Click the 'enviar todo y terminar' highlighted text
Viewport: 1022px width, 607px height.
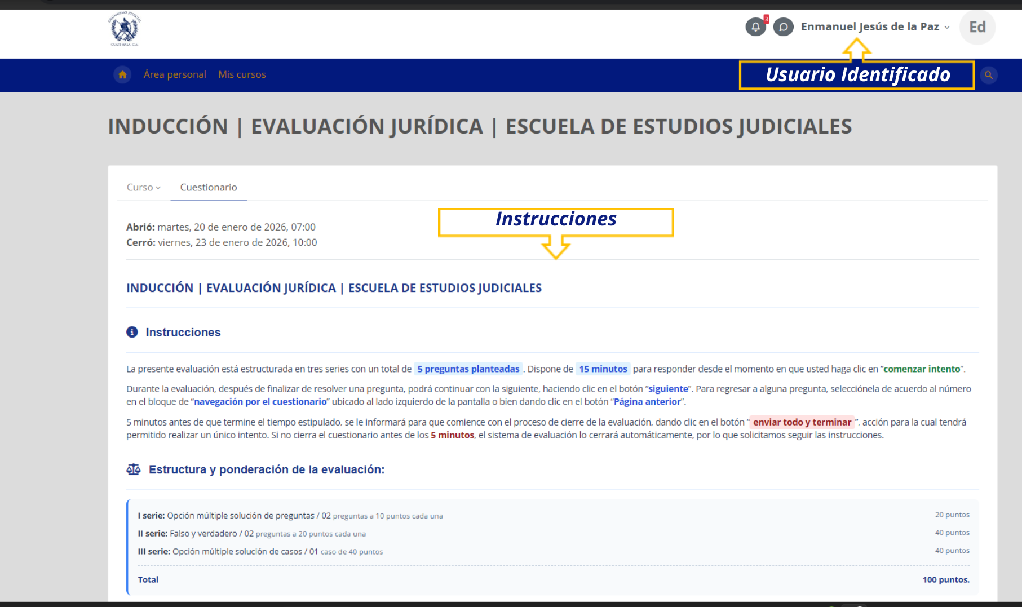tap(802, 422)
